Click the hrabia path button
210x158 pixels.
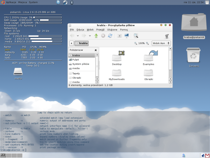[81, 43]
